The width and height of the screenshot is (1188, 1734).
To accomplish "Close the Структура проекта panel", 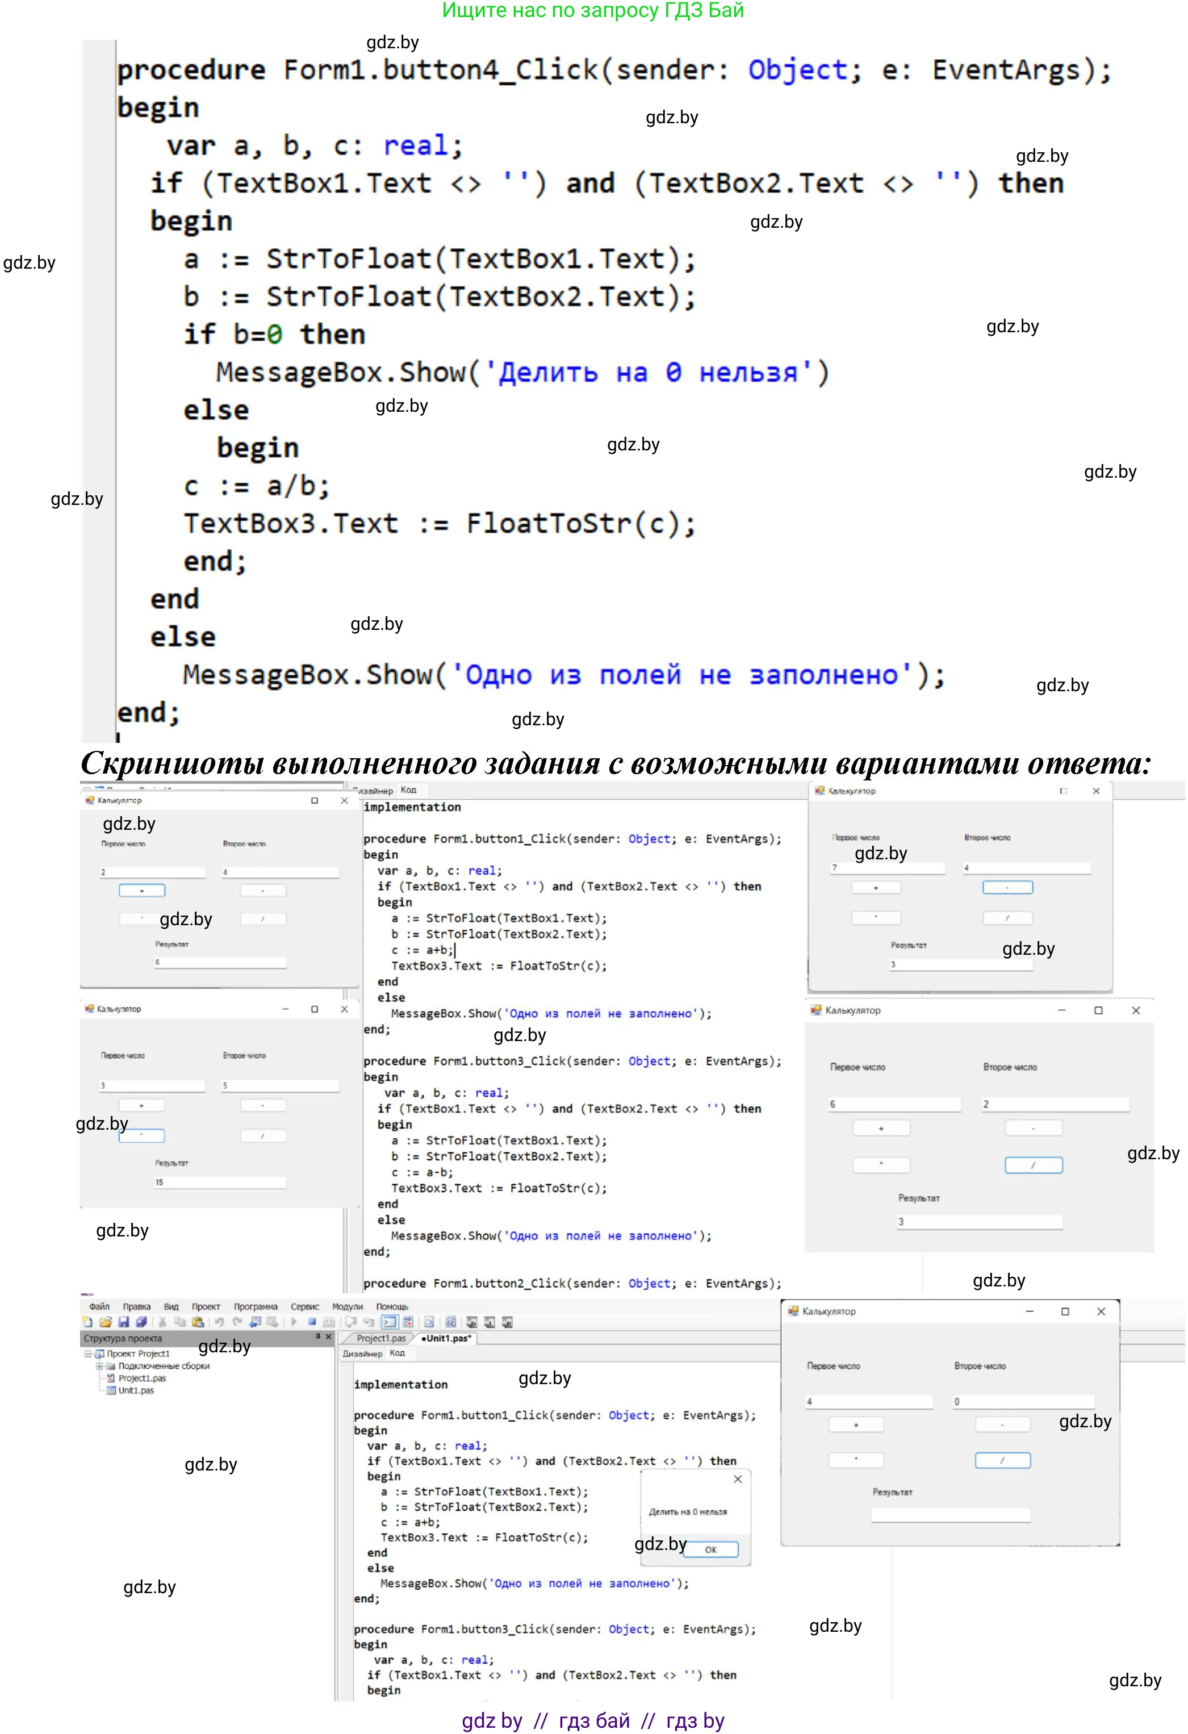I will click(x=328, y=1337).
